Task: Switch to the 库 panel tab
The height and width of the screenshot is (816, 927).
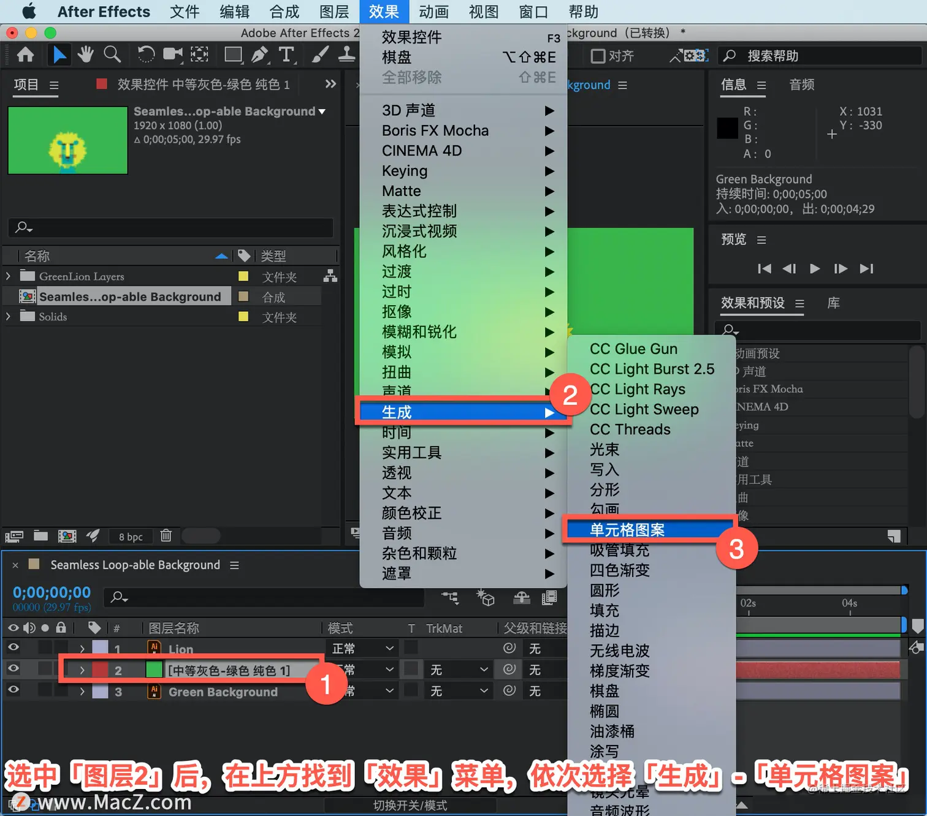Action: [x=834, y=303]
